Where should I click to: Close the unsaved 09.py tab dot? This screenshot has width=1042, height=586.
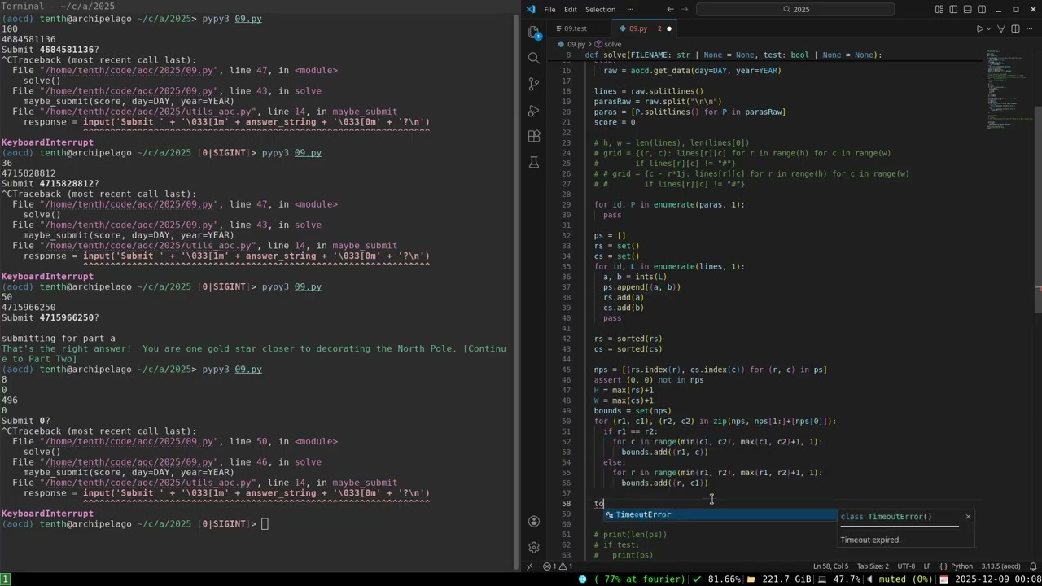pos(669,28)
